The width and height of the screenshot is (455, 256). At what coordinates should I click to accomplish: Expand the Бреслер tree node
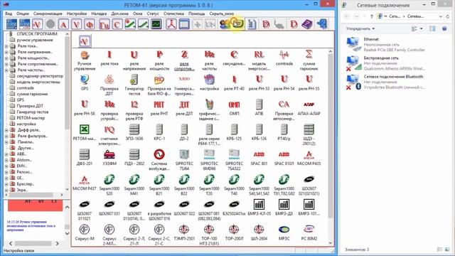(6, 184)
